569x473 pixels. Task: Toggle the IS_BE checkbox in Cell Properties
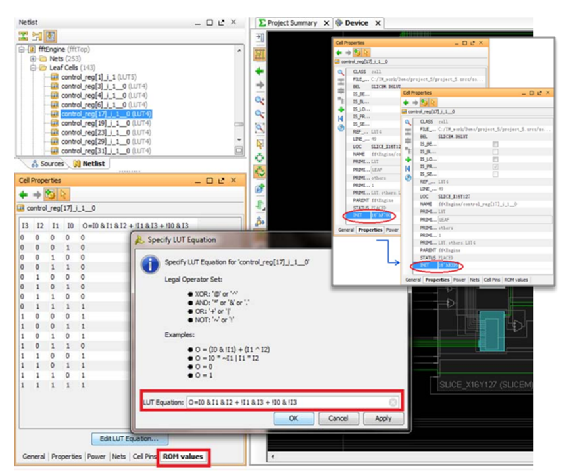tap(495, 144)
